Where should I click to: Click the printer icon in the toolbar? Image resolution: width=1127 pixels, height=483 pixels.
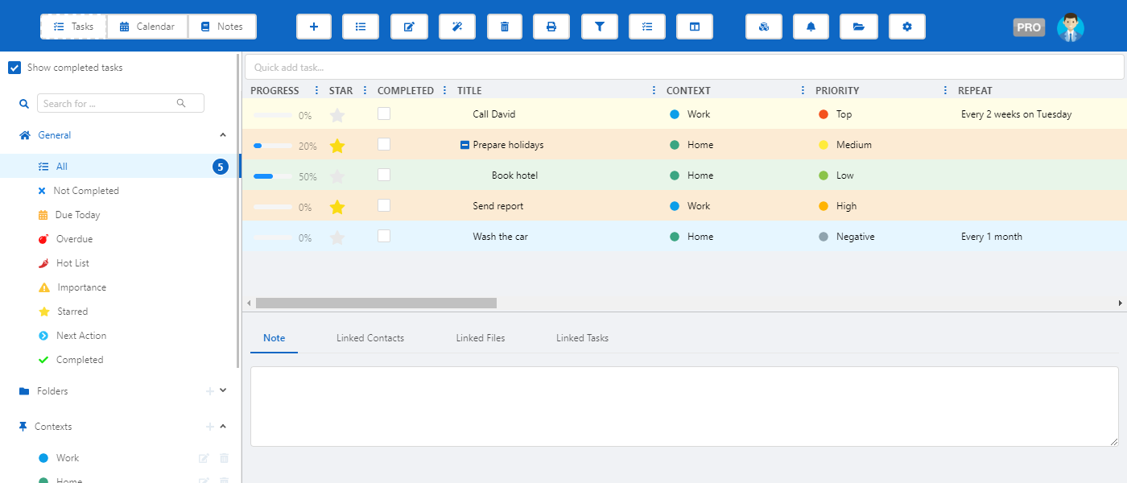point(551,27)
